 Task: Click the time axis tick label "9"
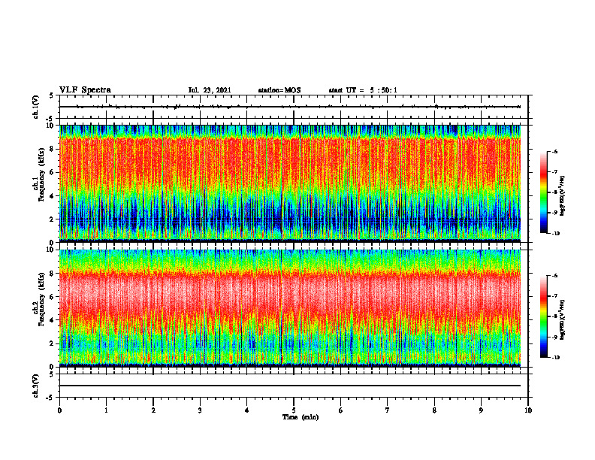click(x=481, y=410)
